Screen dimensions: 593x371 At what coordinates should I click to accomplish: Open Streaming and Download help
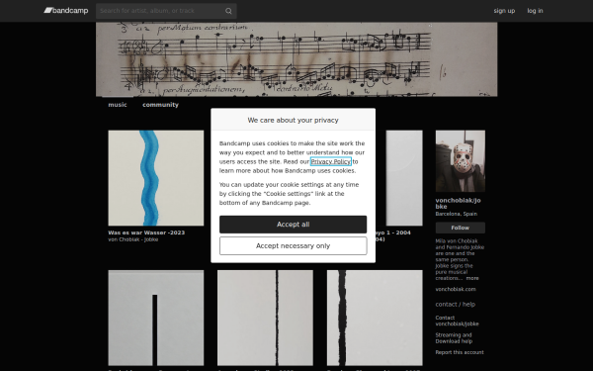pos(454,338)
